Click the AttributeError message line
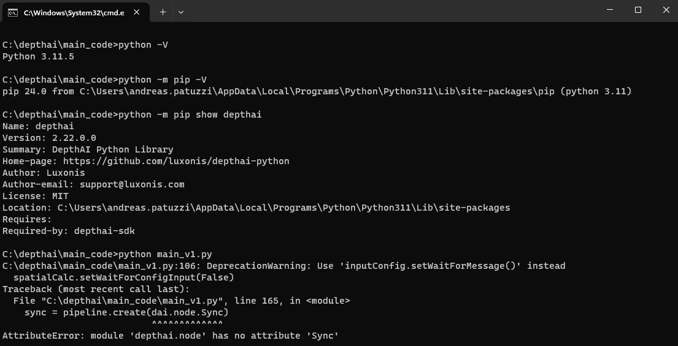 171,336
